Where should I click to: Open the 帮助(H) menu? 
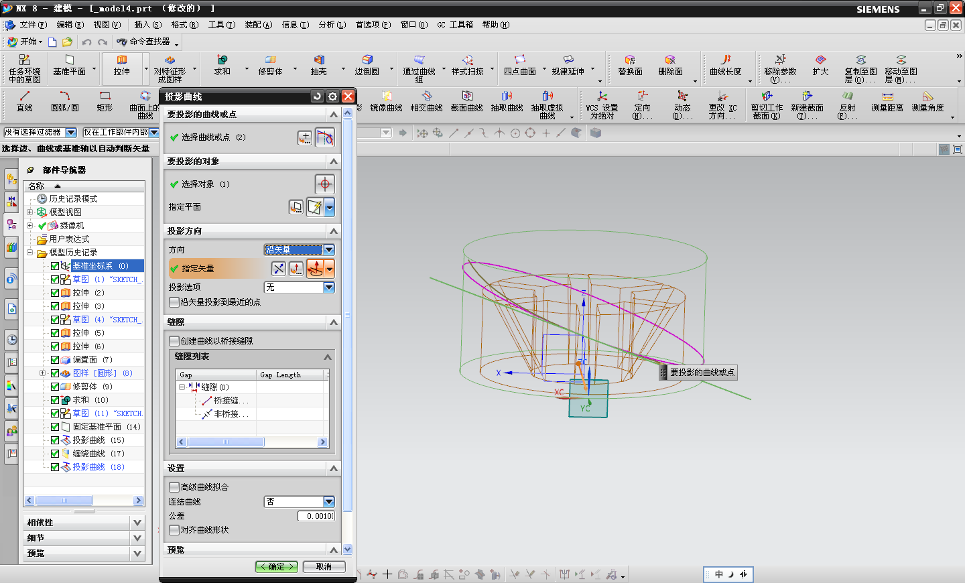[495, 25]
